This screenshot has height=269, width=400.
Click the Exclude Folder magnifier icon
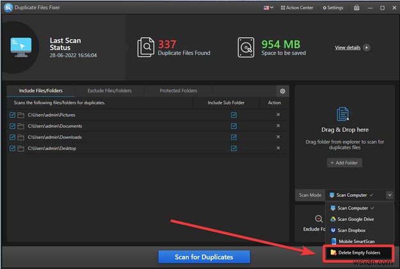coord(319,218)
